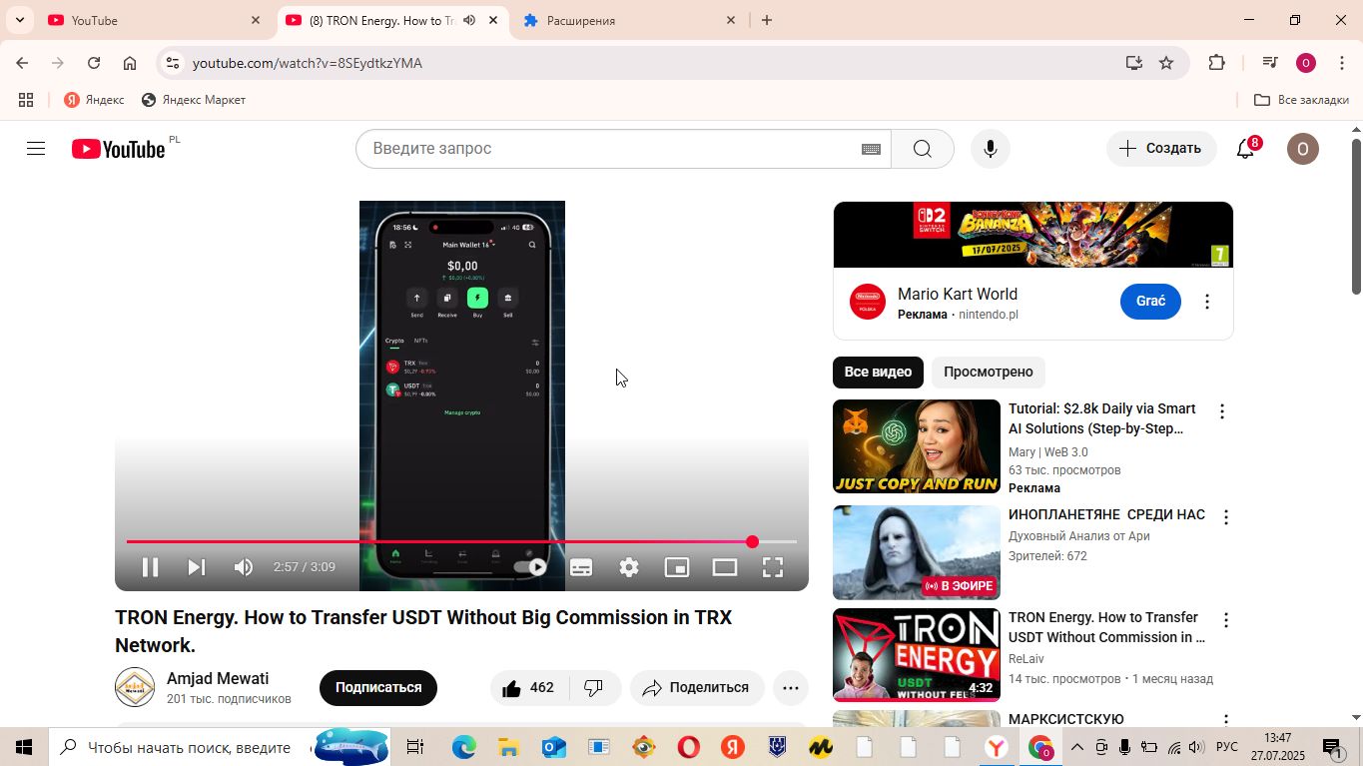This screenshot has height=766, width=1363.
Task: Like the video with thumbs up
Action: click(529, 687)
